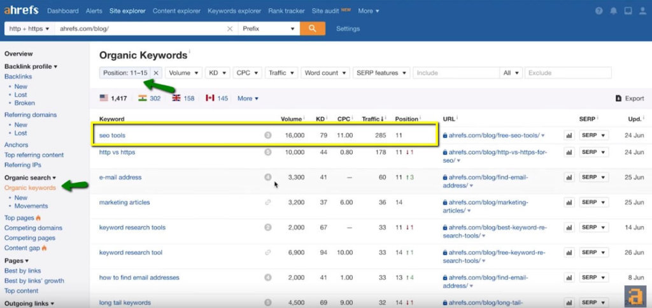Click the Exclude keywords input field
Viewport: 652px width, 308px height.
coord(568,73)
